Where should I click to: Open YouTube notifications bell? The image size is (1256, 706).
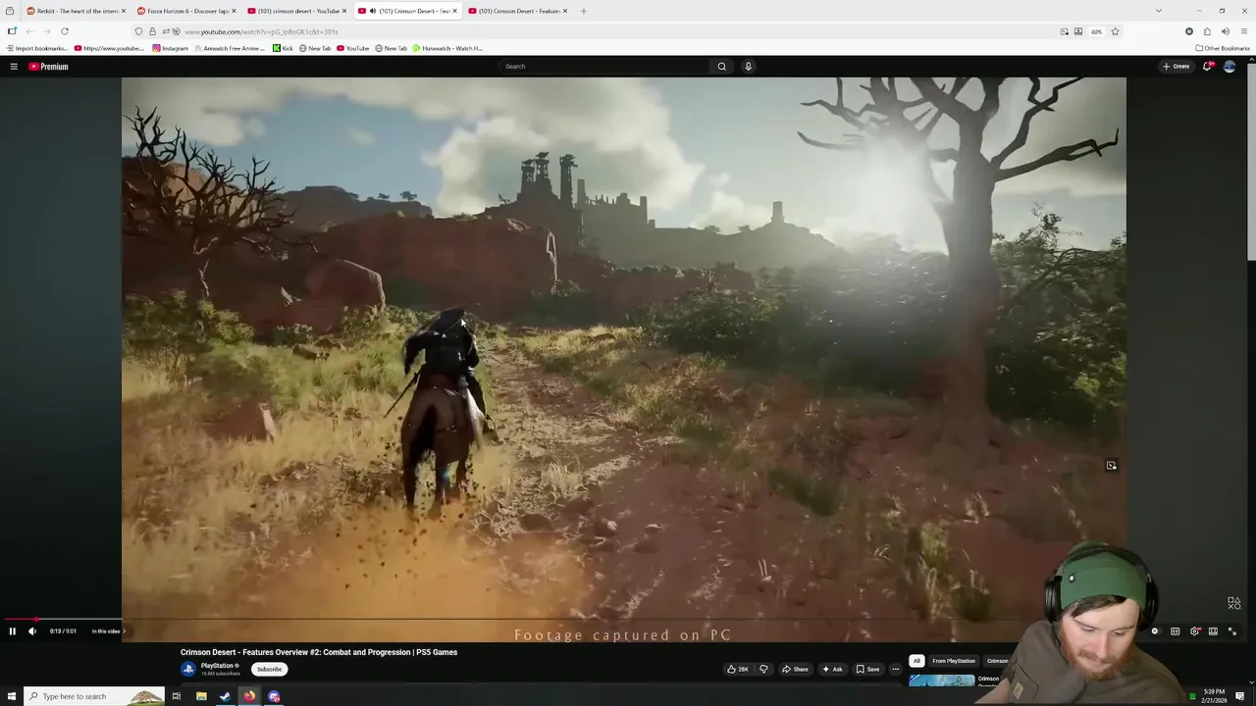(x=1208, y=67)
